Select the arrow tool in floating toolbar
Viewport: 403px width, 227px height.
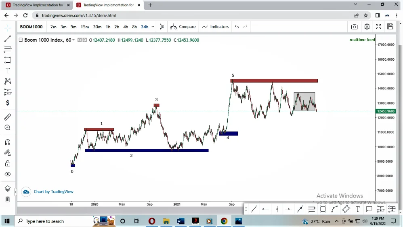point(300,209)
